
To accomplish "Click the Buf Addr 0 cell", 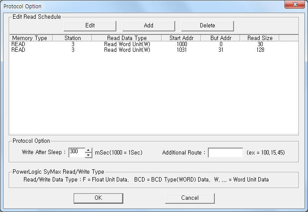I will (220, 44).
